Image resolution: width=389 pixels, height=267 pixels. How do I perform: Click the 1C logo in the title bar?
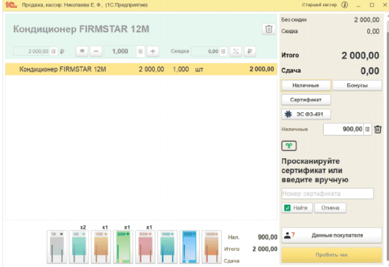11,4
